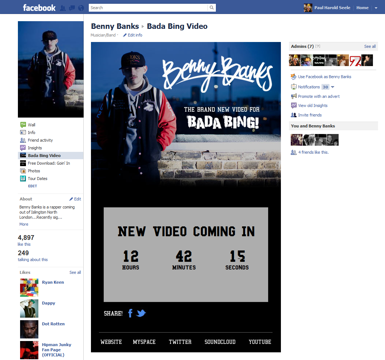385x360 pixels.
Task: Share via the Facebook f icon
Action: 130,313
